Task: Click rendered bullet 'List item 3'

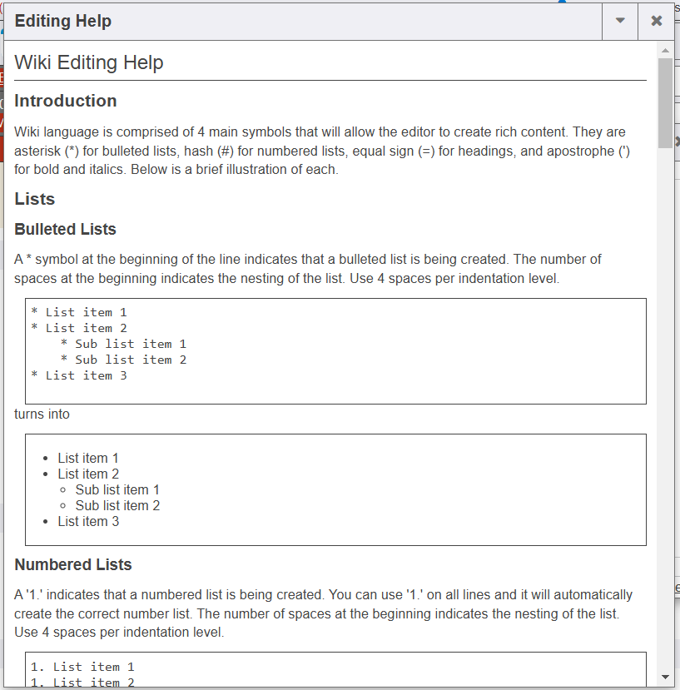Action: pos(88,521)
